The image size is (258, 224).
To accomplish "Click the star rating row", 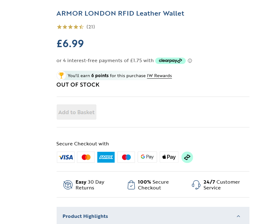I will pos(70,27).
